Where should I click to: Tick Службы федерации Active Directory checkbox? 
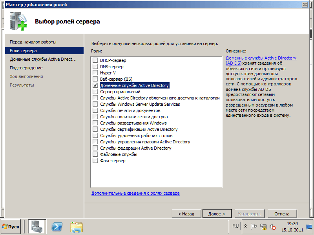pyautogui.click(x=95, y=148)
